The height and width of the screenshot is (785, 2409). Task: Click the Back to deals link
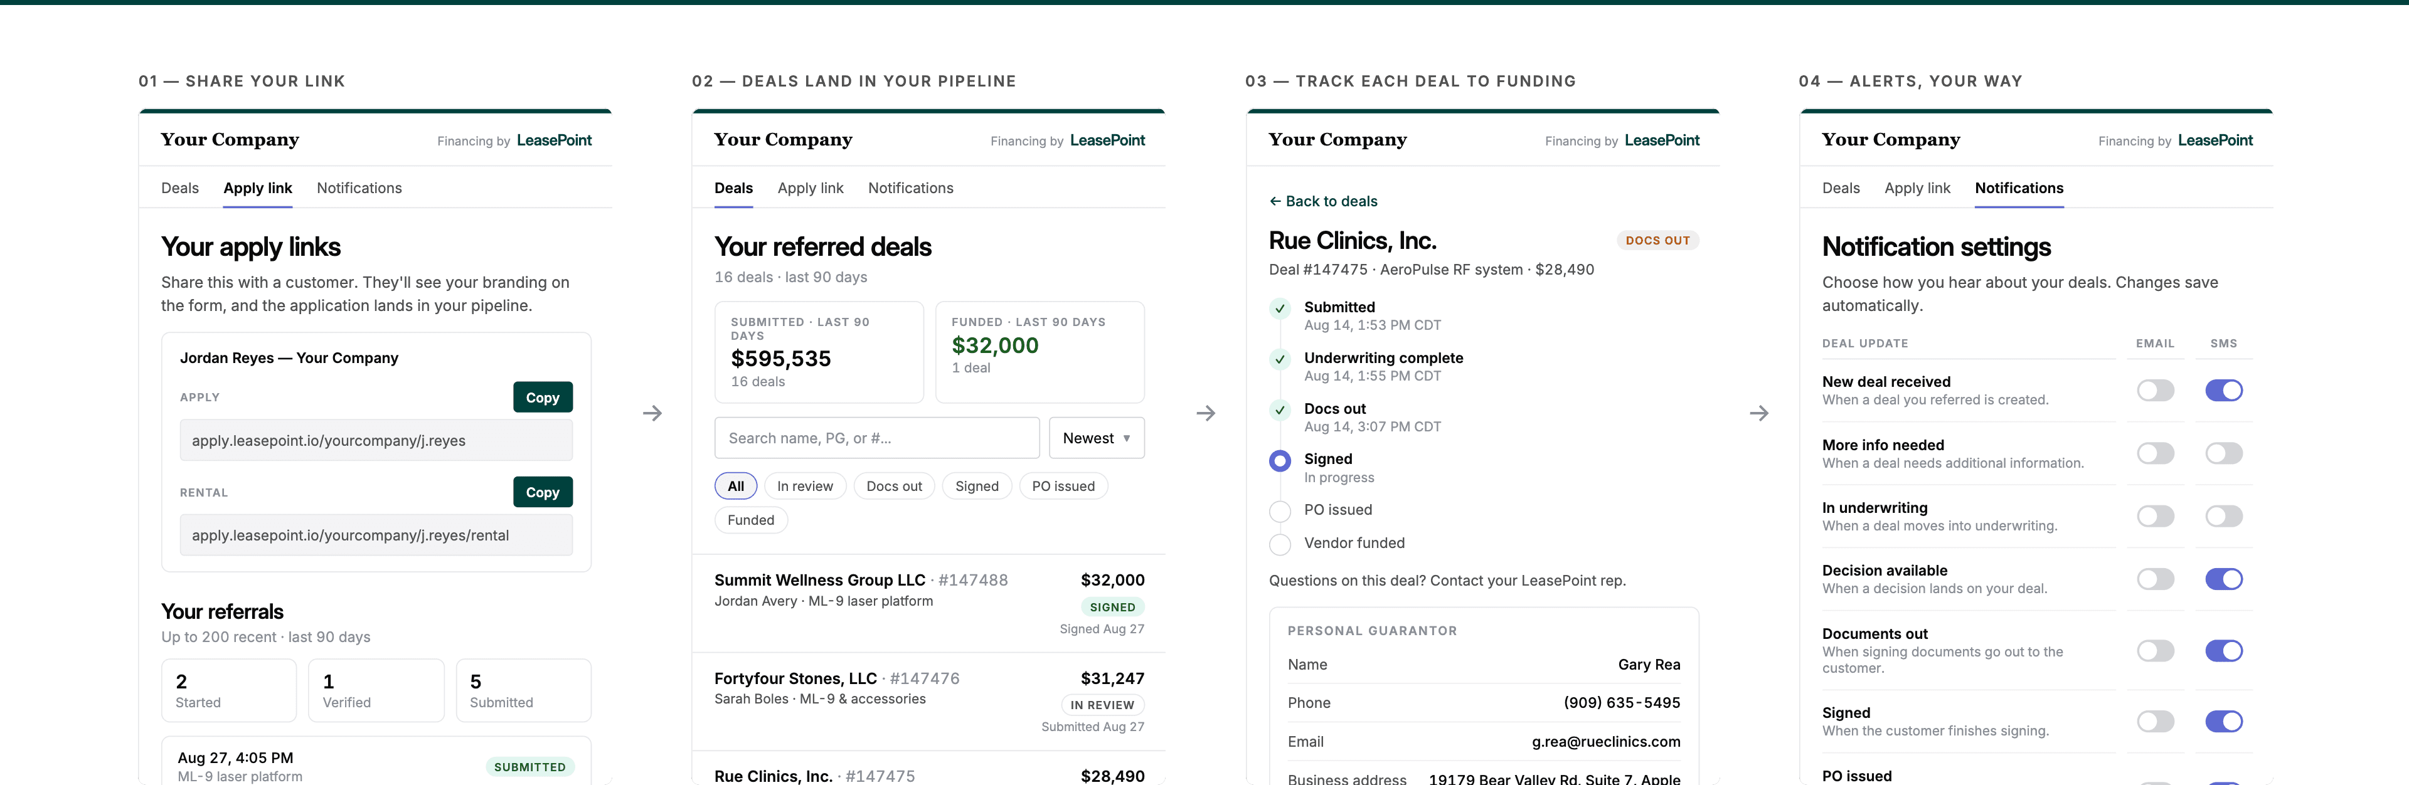1322,201
